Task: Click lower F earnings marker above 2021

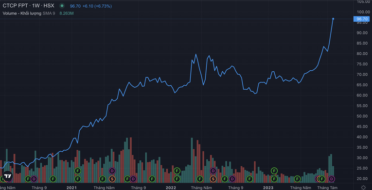Action: click(x=78, y=179)
